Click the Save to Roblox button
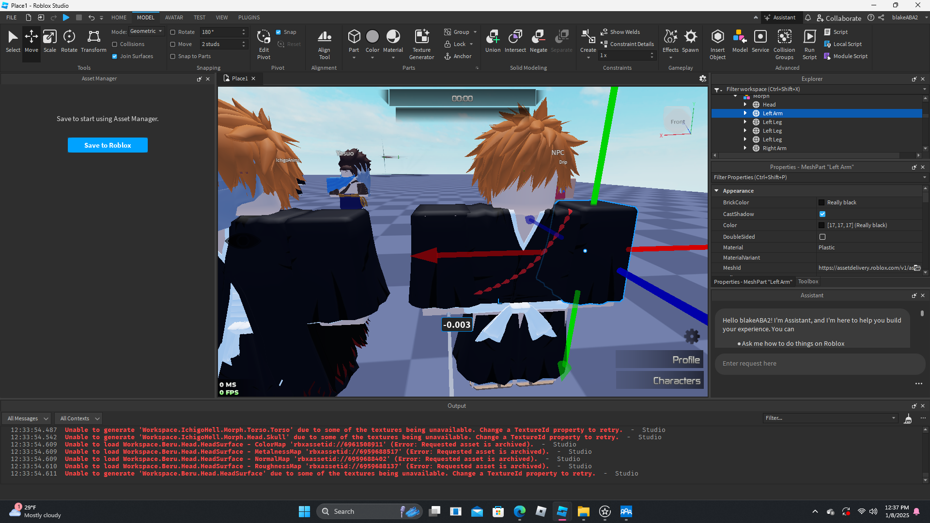The width and height of the screenshot is (930, 523). (x=108, y=145)
